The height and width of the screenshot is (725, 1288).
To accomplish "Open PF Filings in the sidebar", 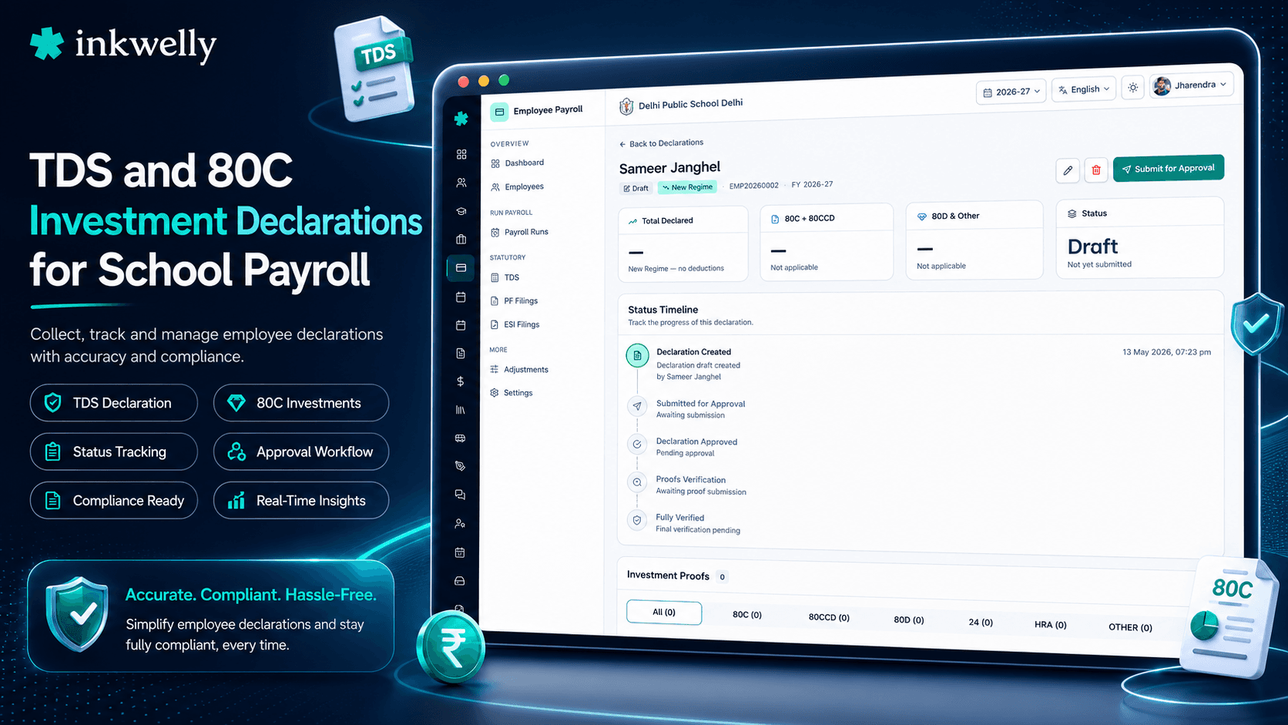I will coord(514,301).
